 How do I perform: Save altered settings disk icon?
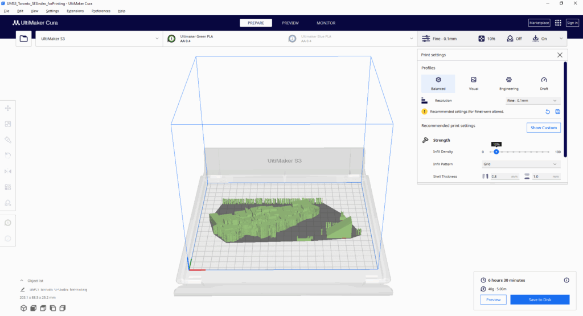click(x=557, y=112)
